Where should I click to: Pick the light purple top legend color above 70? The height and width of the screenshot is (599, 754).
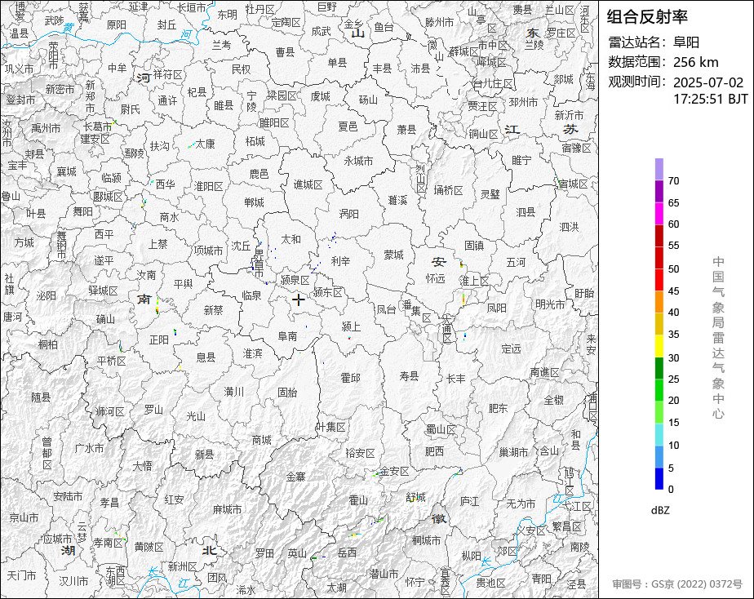(x=659, y=169)
